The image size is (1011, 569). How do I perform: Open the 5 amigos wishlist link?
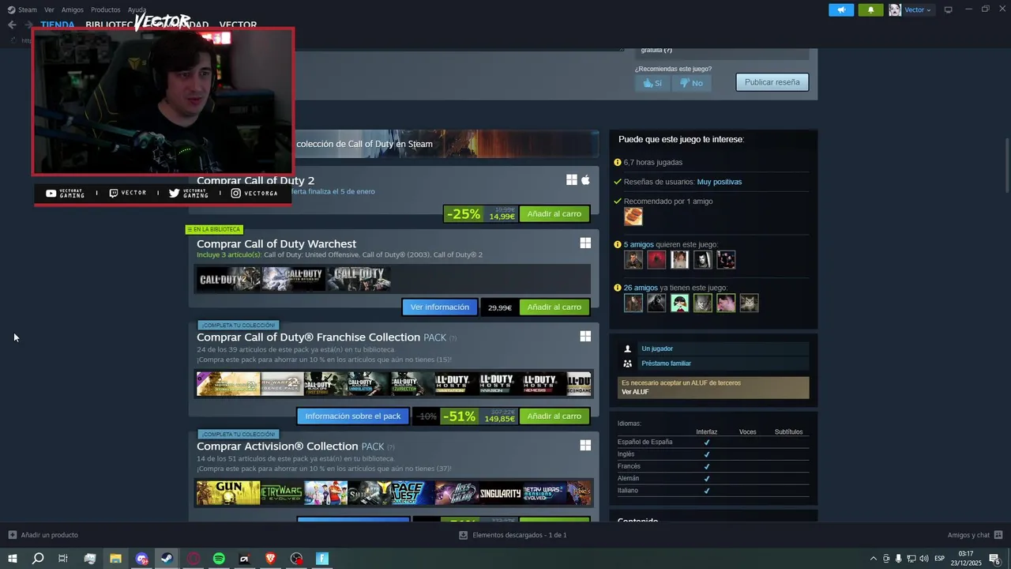click(x=638, y=245)
